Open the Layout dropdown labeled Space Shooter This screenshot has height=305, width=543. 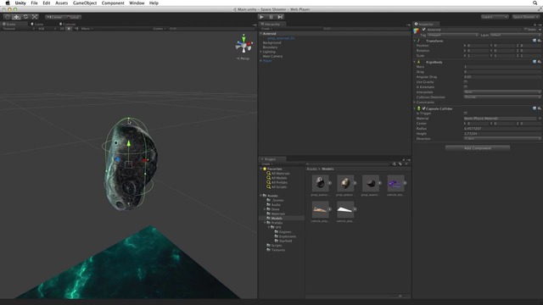pyautogui.click(x=526, y=17)
